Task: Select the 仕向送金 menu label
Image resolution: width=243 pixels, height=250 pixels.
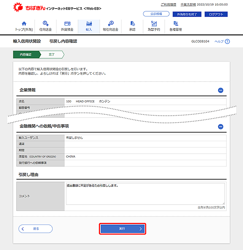Action: click(x=45, y=30)
